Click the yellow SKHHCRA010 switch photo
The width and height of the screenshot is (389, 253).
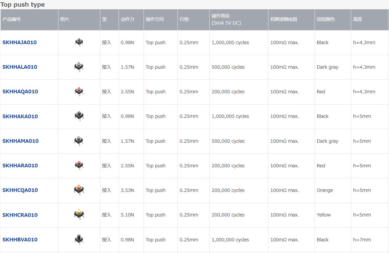click(79, 214)
